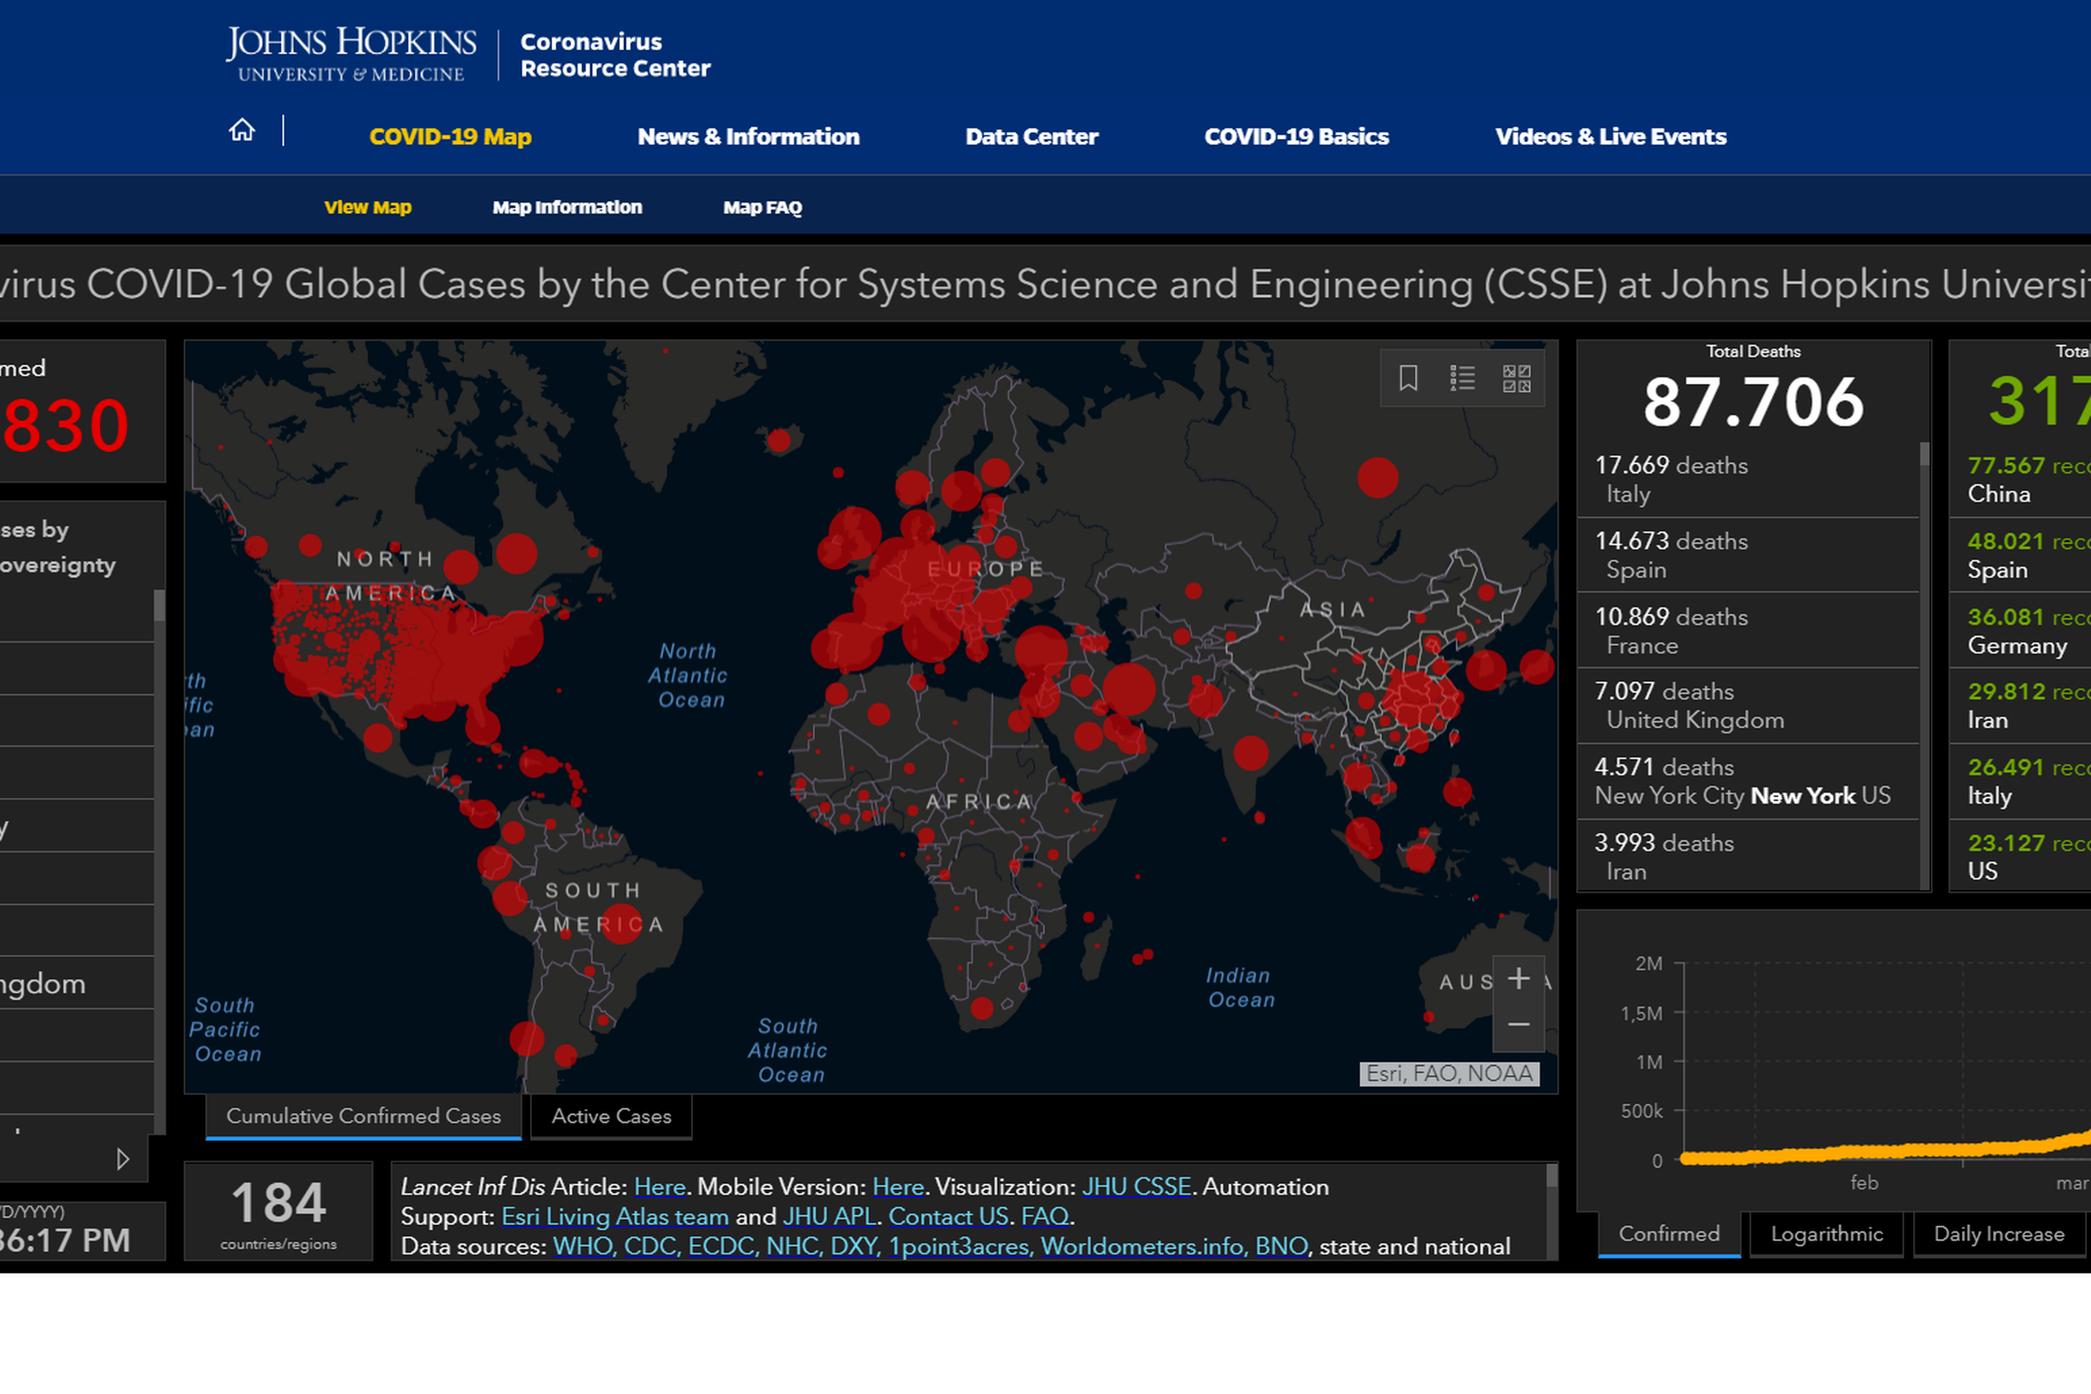Go to Map FAQ submenu
2091x1394 pixels.
tap(762, 207)
